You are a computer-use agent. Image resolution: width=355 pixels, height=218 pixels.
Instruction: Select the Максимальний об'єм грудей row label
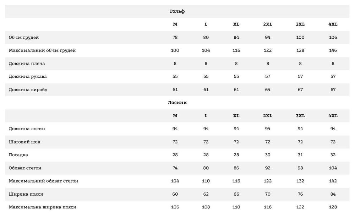pos(42,50)
